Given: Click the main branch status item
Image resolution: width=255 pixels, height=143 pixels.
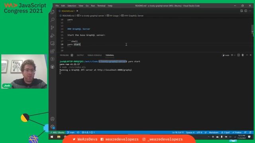Looking at the screenshot, I should click(71, 132).
